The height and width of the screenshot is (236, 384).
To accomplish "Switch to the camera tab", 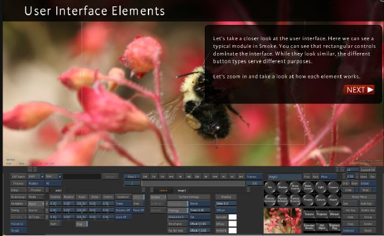I will pyautogui.click(x=163, y=190).
